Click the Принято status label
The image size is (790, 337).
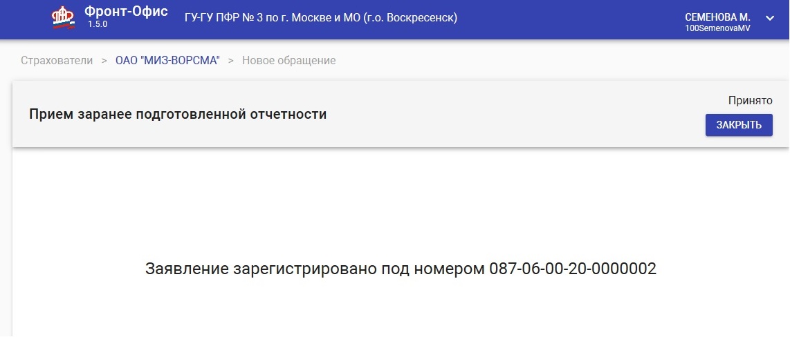click(x=750, y=101)
